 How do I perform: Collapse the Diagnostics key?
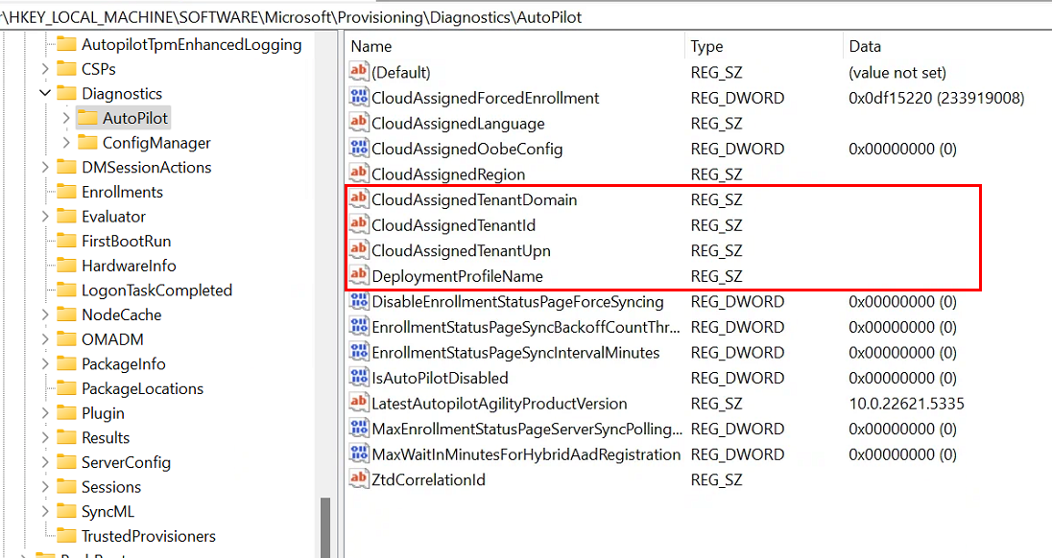coord(45,93)
